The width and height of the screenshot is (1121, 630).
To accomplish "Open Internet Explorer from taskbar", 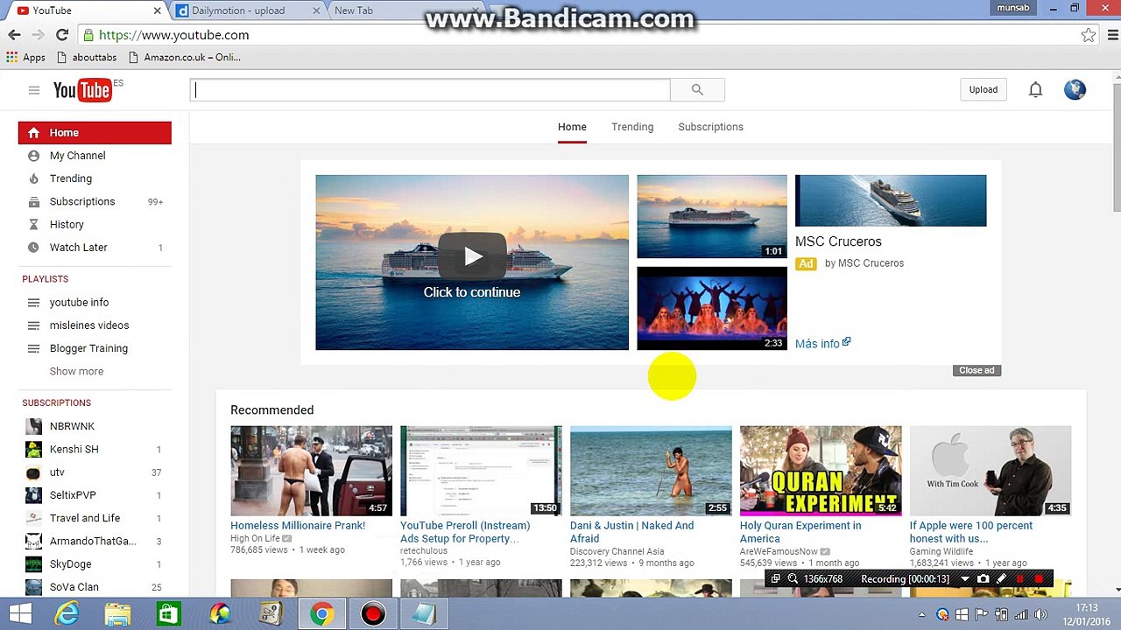I will pos(67,614).
